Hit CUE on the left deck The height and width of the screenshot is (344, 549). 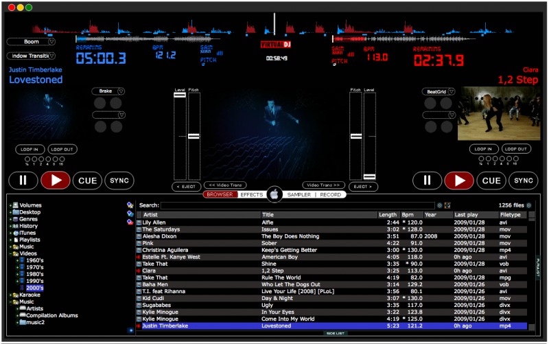88,181
